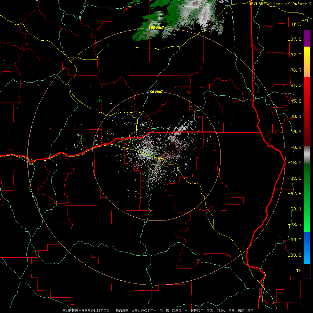The height and width of the screenshot is (313, 313).
Task: Pick the gray segment of color bar
Action: coord(307,155)
